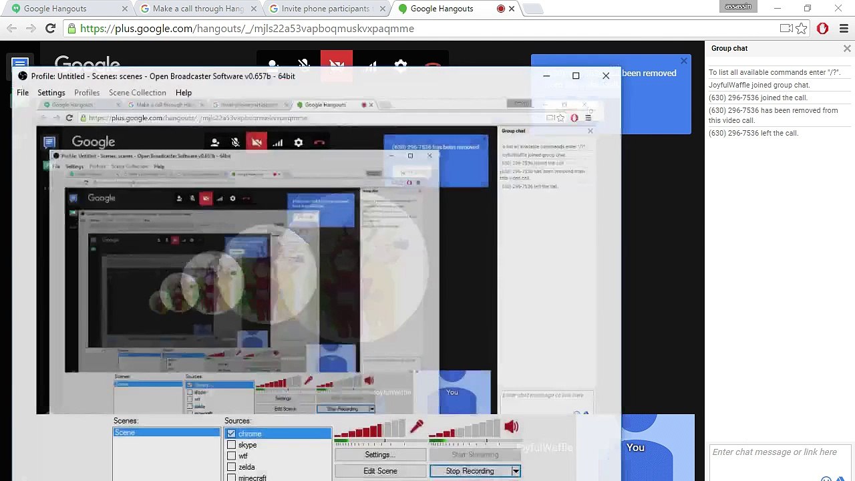
Task: Click the camera indicator icon in address bar
Action: click(786, 28)
